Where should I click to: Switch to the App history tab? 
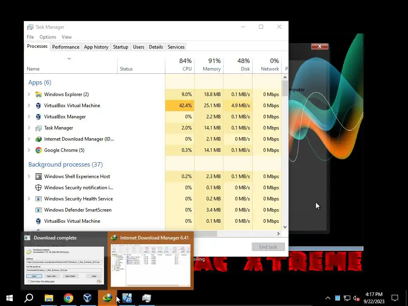pyautogui.click(x=96, y=47)
